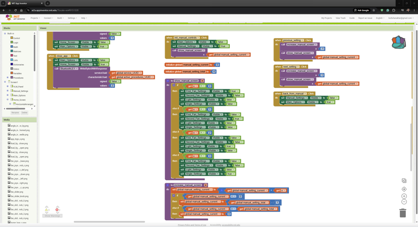Open the account email dropdown
The width and height of the screenshot is (418, 227).
401,18
